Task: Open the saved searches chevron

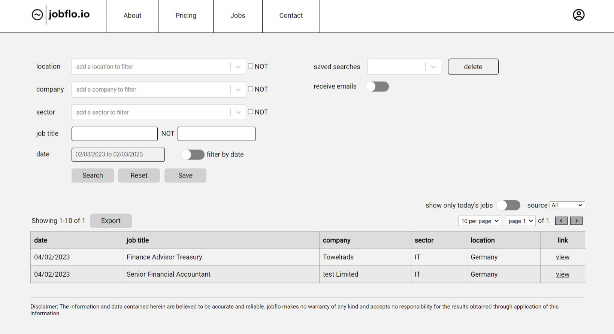Action: coord(433,67)
